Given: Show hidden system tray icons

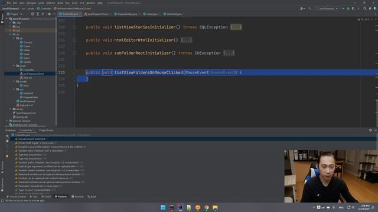Looking at the screenshot, I should [x=314, y=207].
